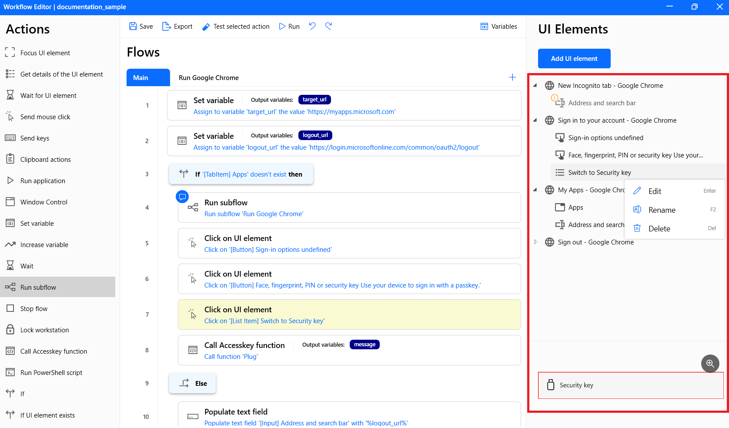Select Apps element under My Apps

pos(575,207)
